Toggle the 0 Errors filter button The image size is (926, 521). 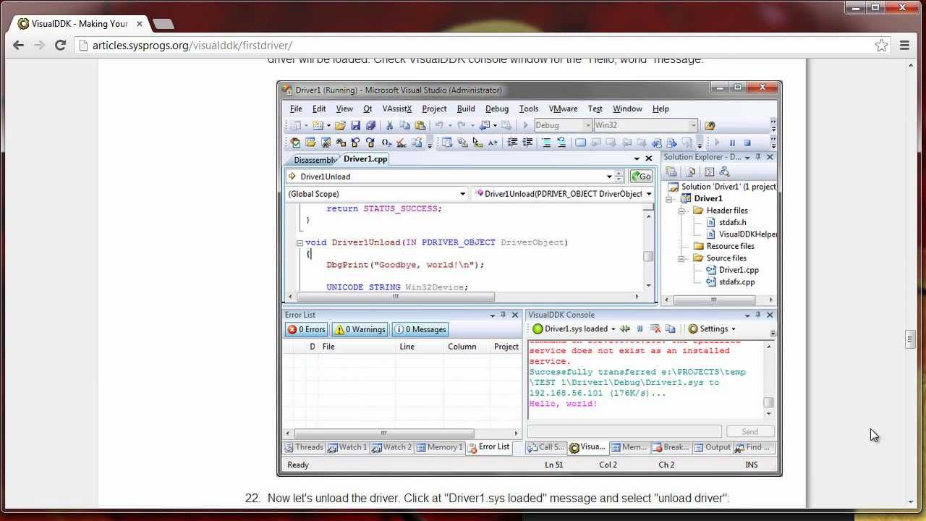[307, 329]
